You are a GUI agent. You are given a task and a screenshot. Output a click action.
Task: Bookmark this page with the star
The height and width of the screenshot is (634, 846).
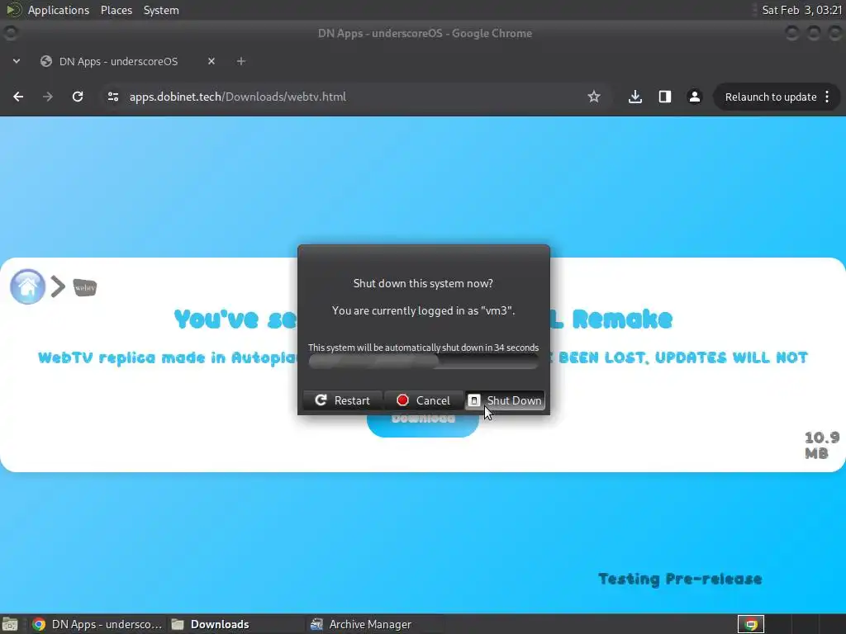click(594, 97)
